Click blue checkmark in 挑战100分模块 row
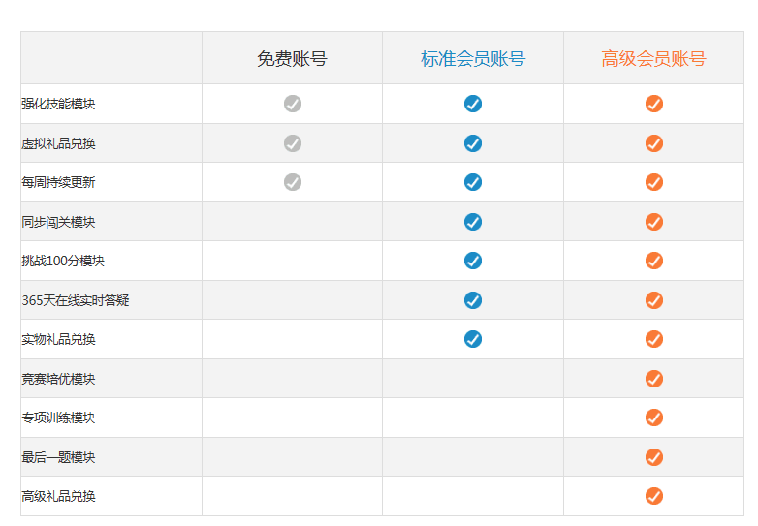Viewport: 758px width, 526px height. pyautogui.click(x=473, y=261)
